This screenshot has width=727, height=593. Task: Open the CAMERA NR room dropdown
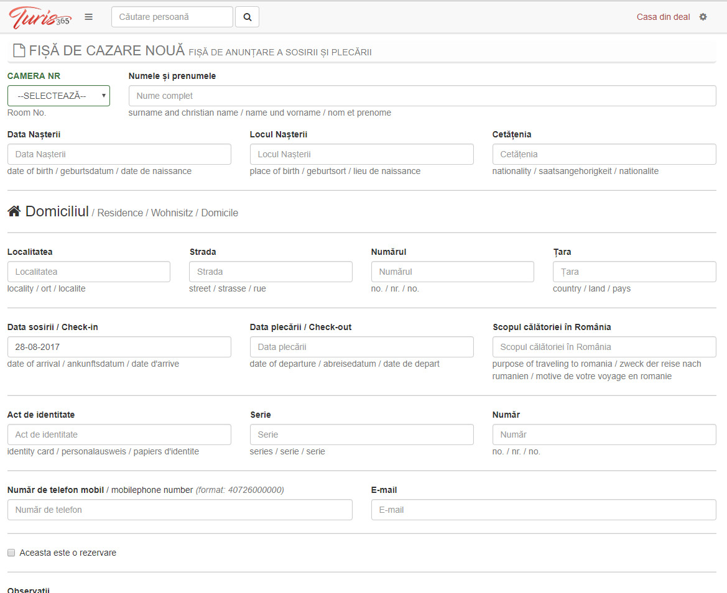[x=58, y=96]
